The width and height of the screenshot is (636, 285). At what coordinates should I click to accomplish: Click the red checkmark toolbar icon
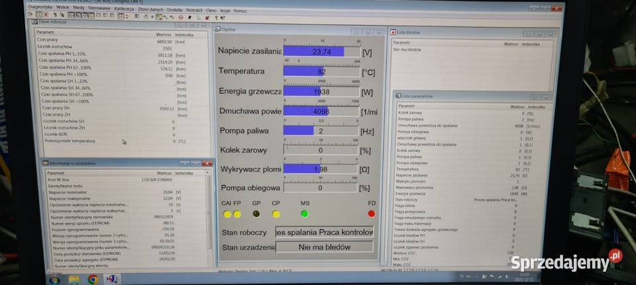(207, 18)
